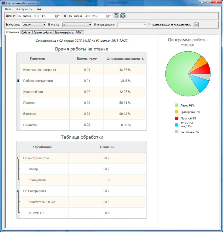223x232 pixels.
Task: Select the '+1kWсталь 3.0 O2' material row
Action: coord(42,202)
